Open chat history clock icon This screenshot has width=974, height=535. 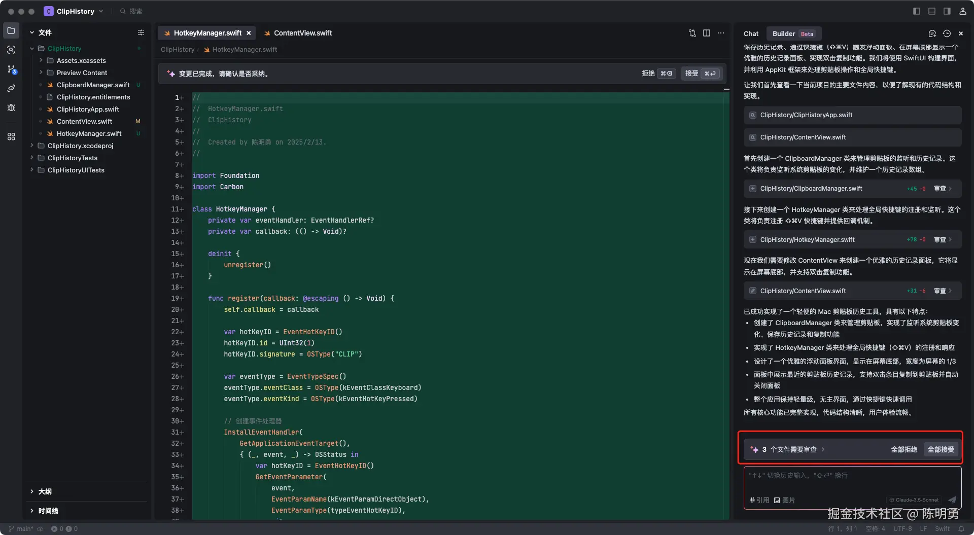947,33
